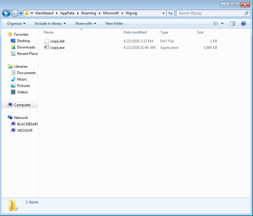Image resolution: width=253 pixels, height=216 pixels.
Task: Select Favorites in the navigation pane
Action: coord(21,34)
